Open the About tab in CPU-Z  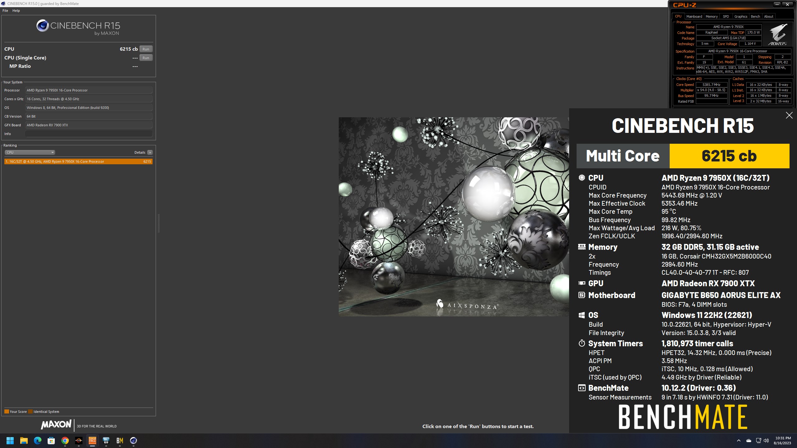[x=768, y=16]
